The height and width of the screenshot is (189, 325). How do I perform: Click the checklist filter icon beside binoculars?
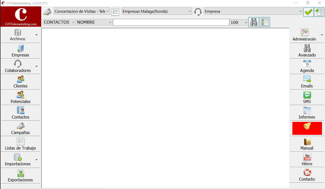tap(265, 22)
